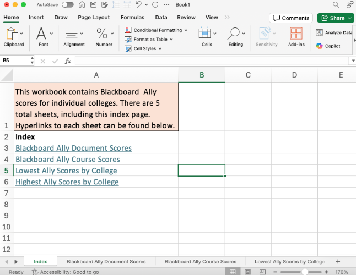
Task: Launch Copilot from the ribbon
Action: point(328,46)
